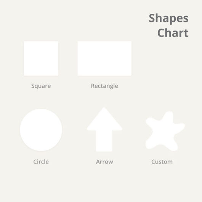Select the white square shape
The height and width of the screenshot is (202, 202).
[x=41, y=58]
